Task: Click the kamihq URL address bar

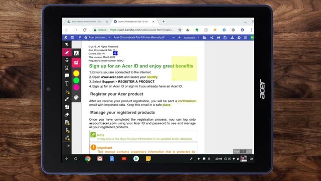Action: coord(141,30)
